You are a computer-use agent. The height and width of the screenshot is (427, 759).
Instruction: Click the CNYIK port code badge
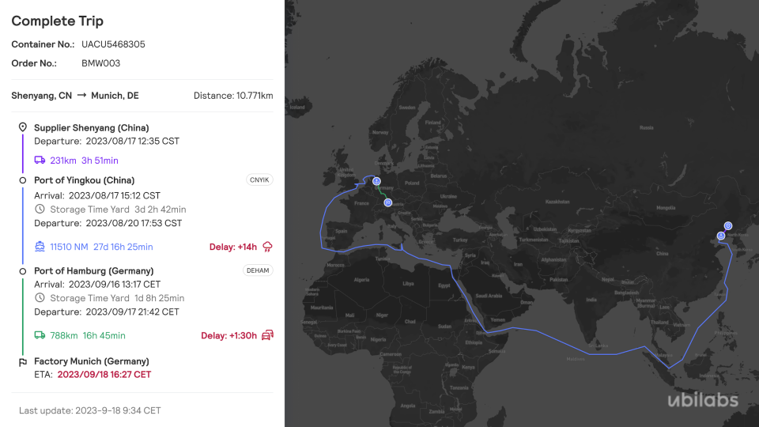tap(259, 180)
